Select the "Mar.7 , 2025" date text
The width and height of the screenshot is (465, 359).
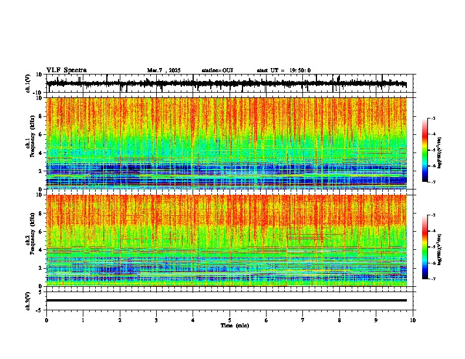click(164, 70)
